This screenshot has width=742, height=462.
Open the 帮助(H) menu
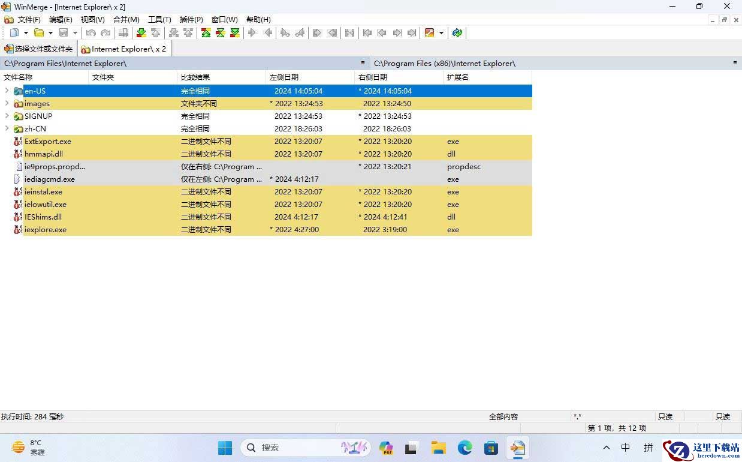point(258,20)
